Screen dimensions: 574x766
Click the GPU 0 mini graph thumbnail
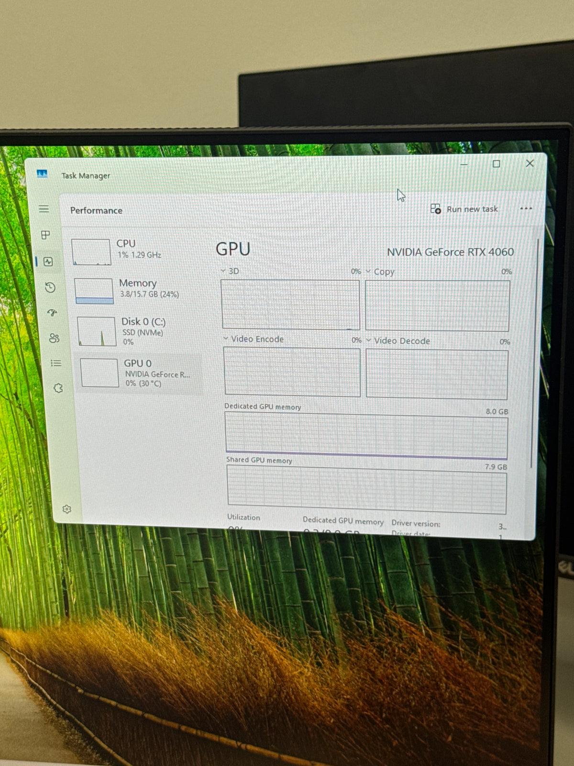tap(99, 372)
